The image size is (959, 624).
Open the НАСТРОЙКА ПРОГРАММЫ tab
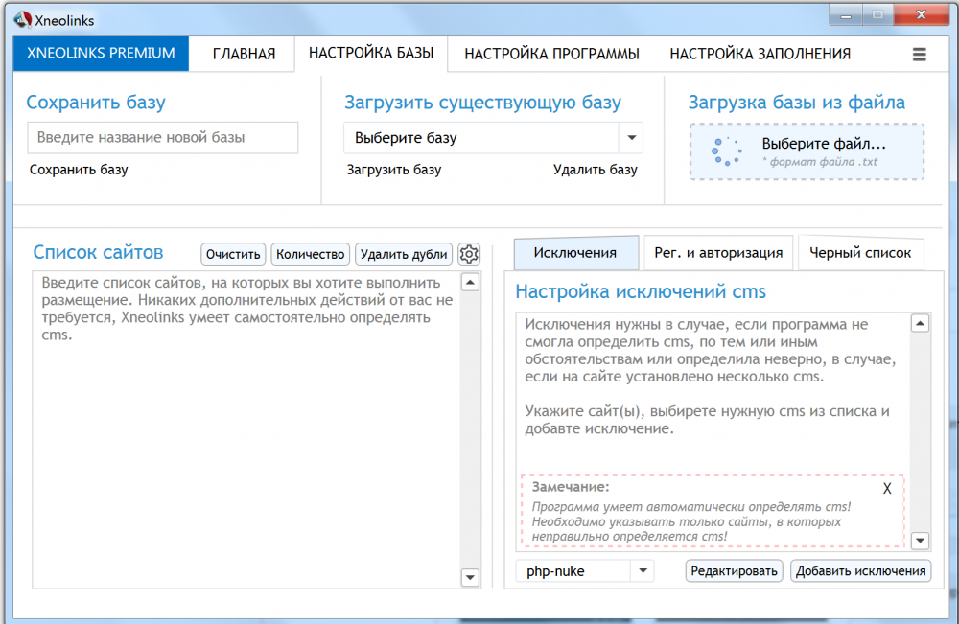[x=551, y=54]
